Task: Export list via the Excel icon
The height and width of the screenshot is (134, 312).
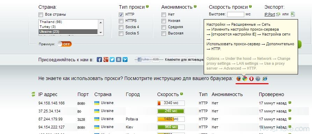Action: click(293, 14)
